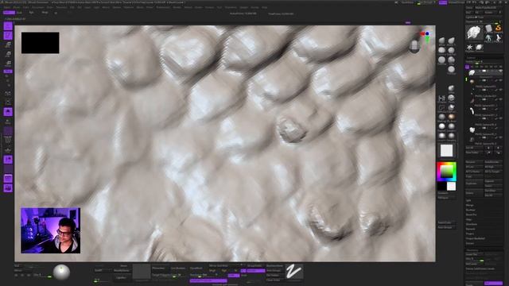Select the star-shaped PolyMesh3D tool icon

click(x=469, y=48)
